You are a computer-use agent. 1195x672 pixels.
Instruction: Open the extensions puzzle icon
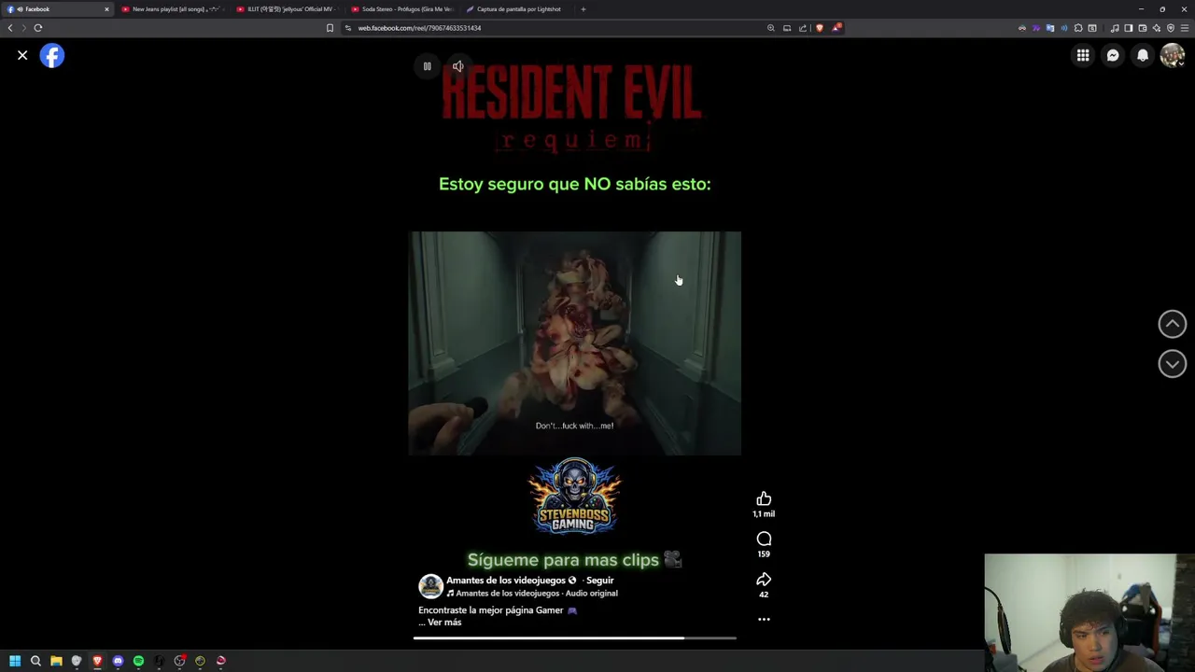1078,28
